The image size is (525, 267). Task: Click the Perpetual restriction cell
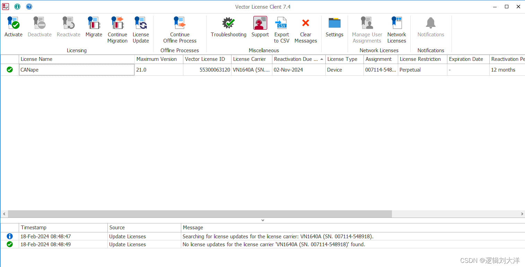[x=422, y=70]
